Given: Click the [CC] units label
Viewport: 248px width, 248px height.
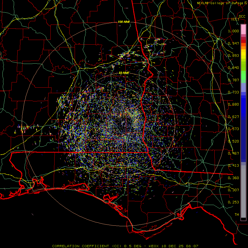Looking at the screenshot, I should coord(235,19).
